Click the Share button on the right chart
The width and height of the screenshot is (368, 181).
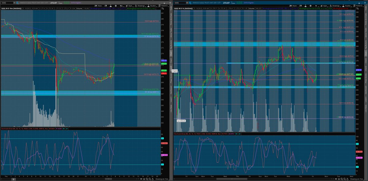(293, 6)
